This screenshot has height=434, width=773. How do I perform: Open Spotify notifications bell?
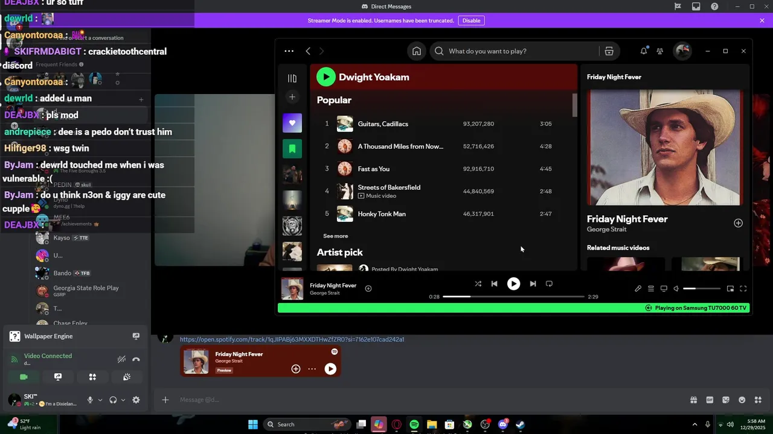tap(644, 51)
